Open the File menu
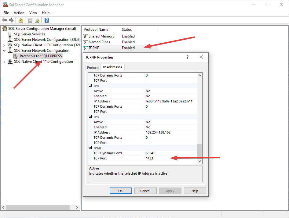The height and width of the screenshot is (218, 289). pos(6,13)
